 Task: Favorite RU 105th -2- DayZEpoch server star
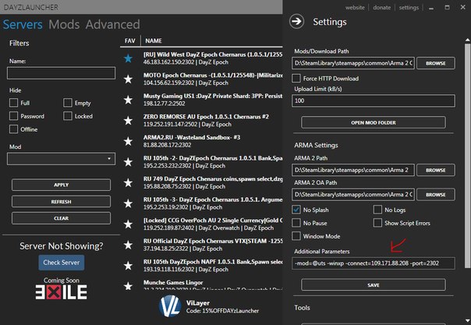point(128,162)
